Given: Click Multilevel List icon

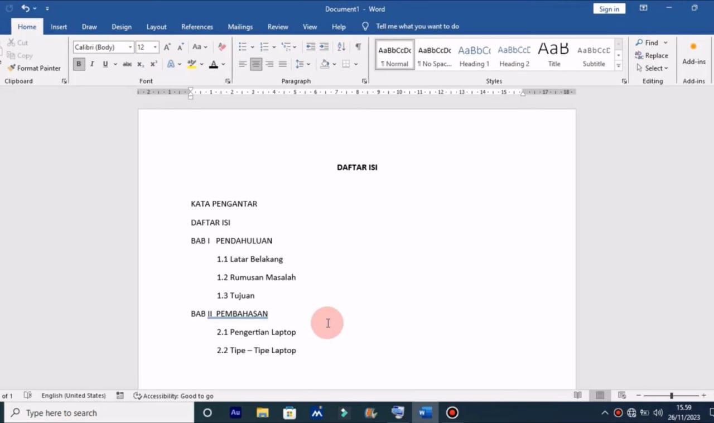Looking at the screenshot, I should (286, 47).
